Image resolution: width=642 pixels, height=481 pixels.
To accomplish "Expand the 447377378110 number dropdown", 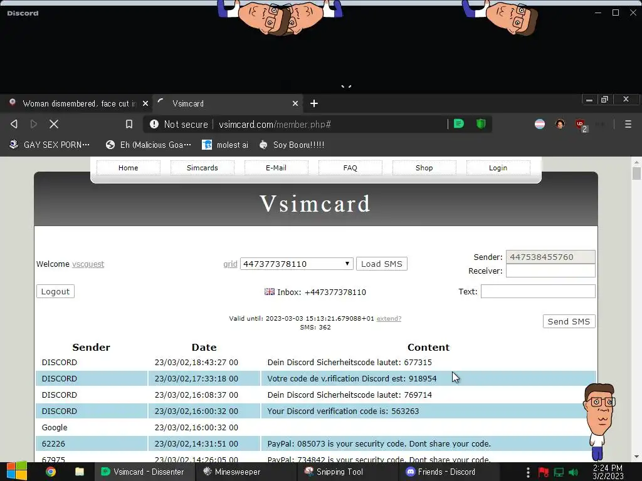I will point(297,264).
